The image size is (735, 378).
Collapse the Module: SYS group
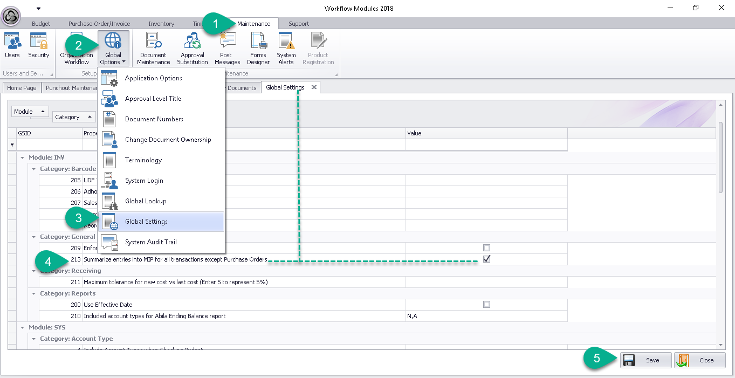pos(23,327)
